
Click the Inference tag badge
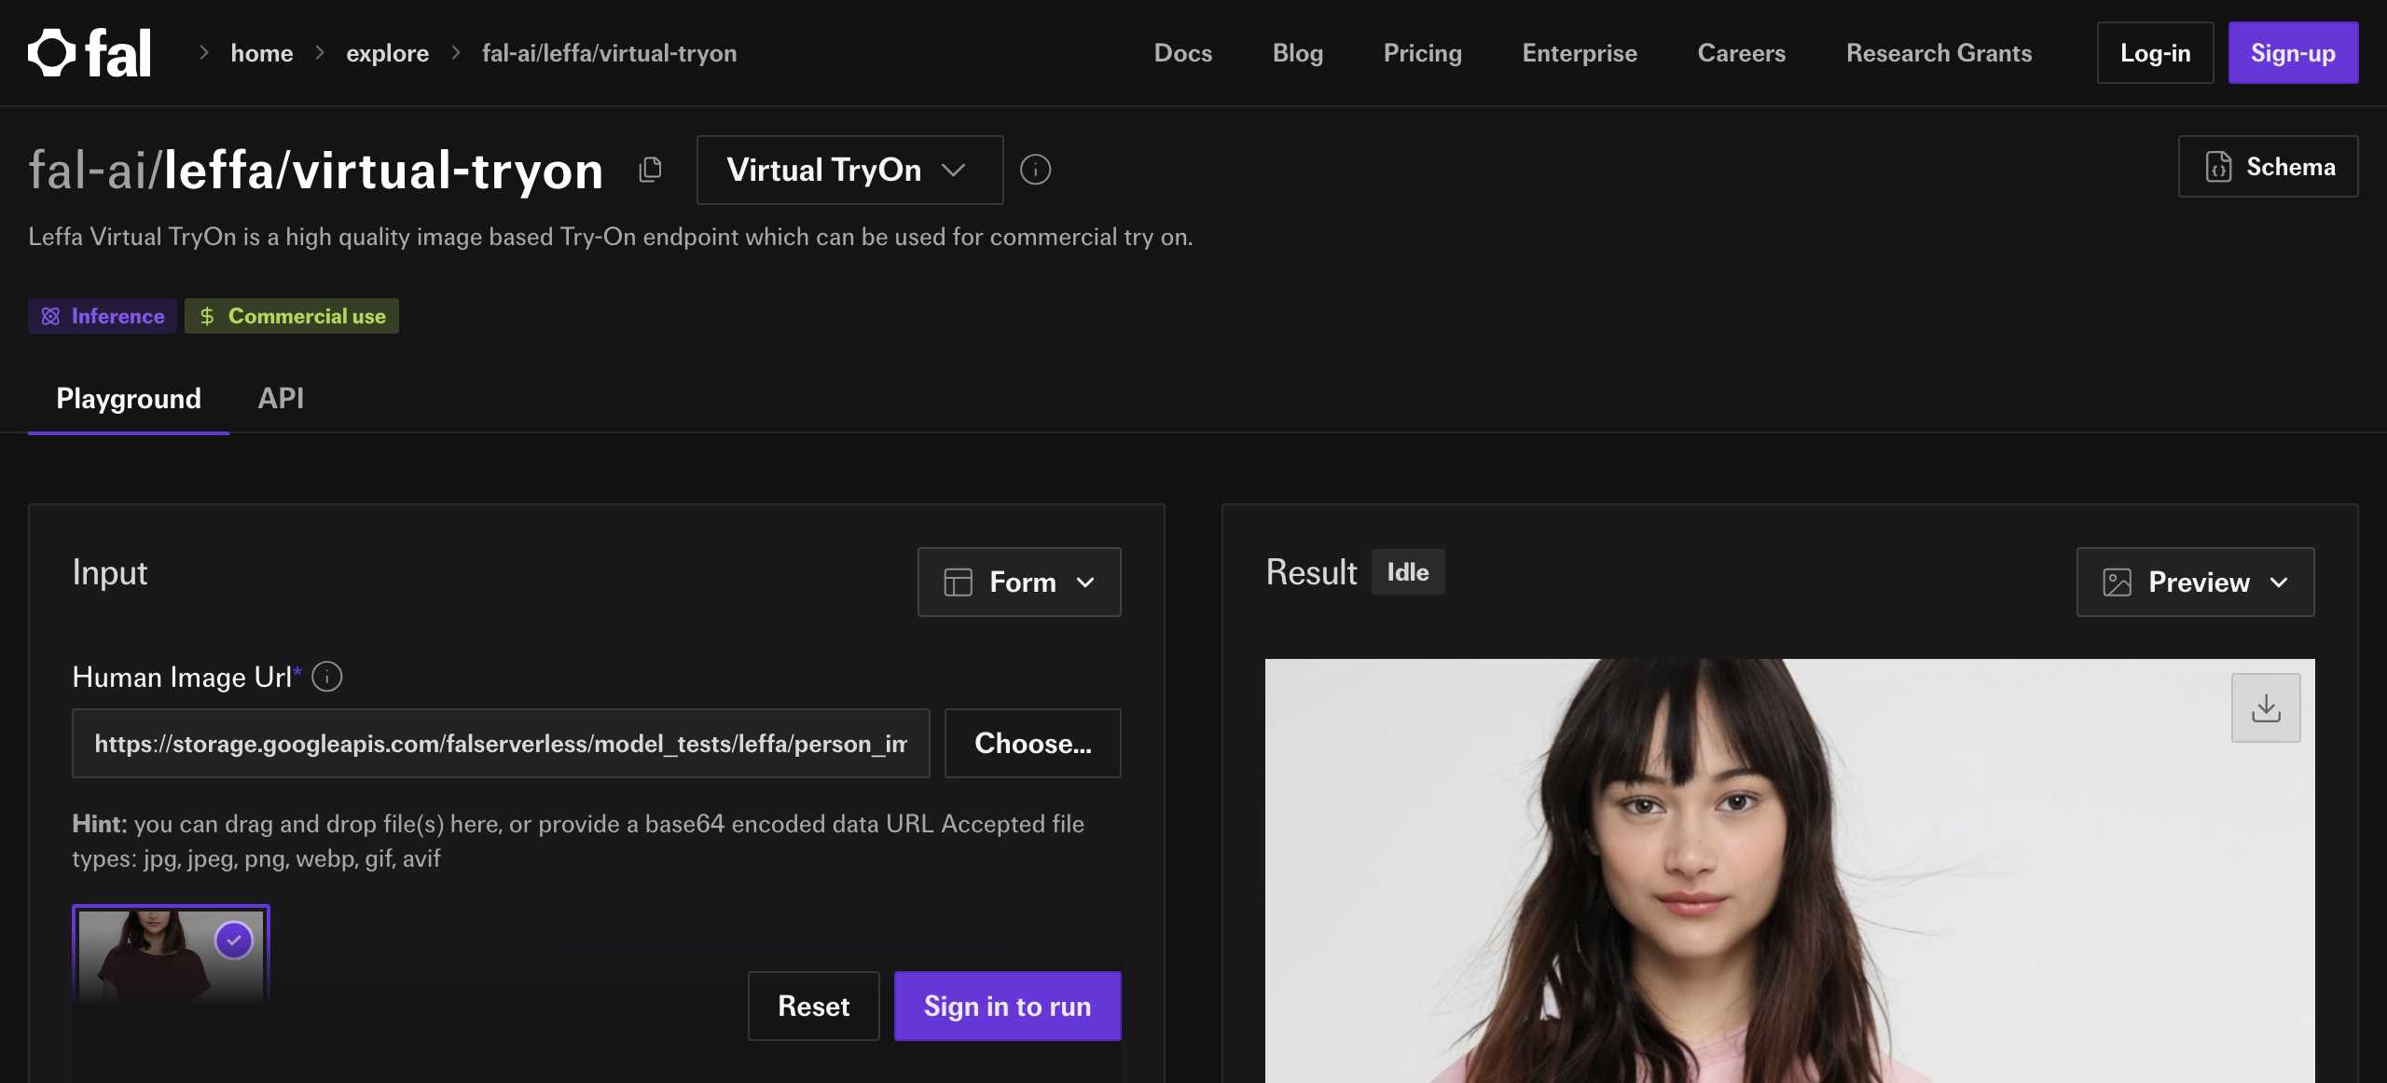pyautogui.click(x=103, y=316)
